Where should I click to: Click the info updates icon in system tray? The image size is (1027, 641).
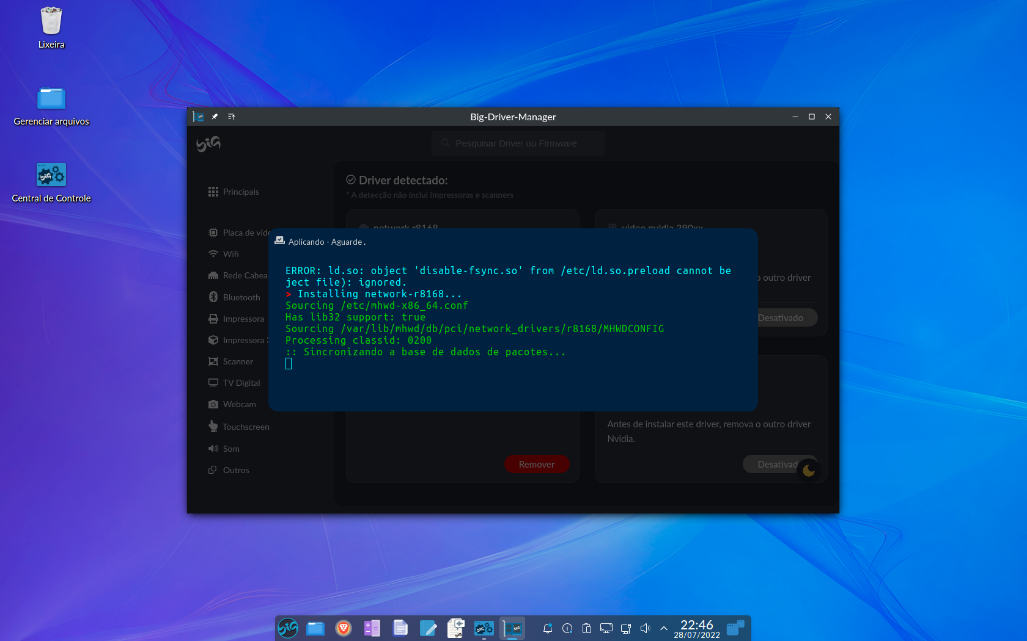click(567, 628)
